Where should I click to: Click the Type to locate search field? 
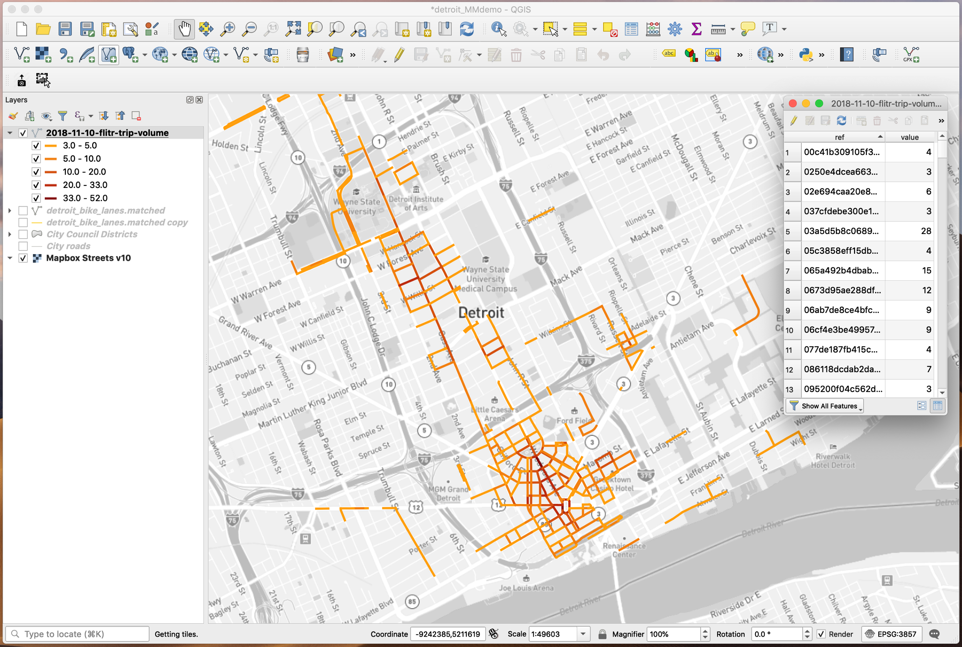tap(77, 634)
